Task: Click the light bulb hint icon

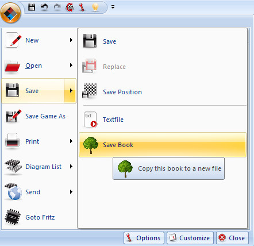Action: click(95, 7)
